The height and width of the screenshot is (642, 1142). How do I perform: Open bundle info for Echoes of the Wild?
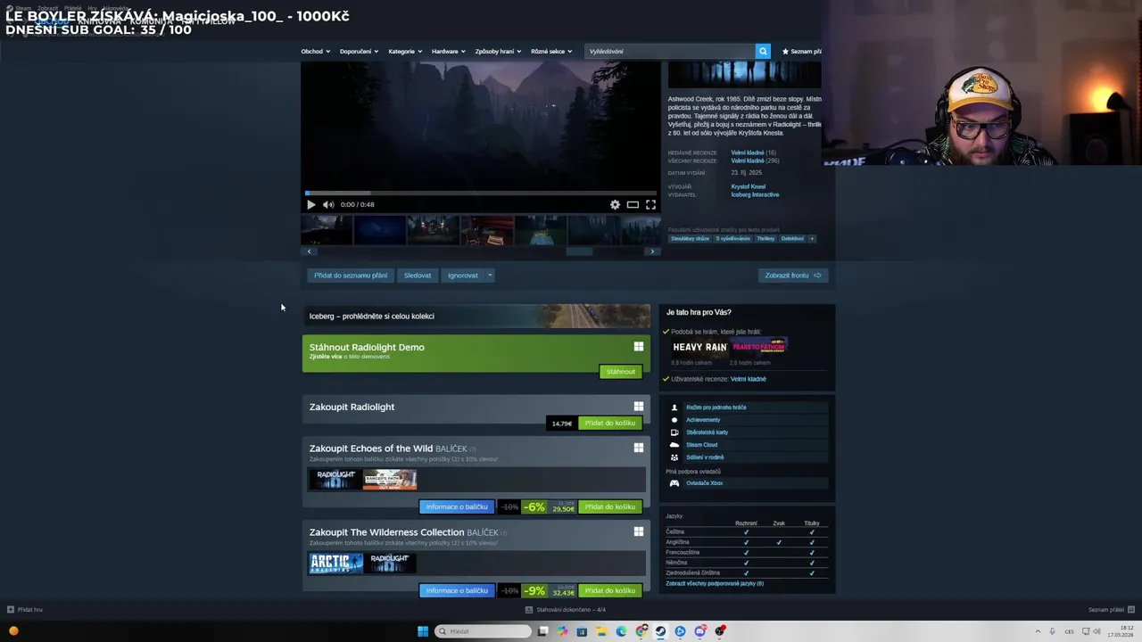point(457,506)
